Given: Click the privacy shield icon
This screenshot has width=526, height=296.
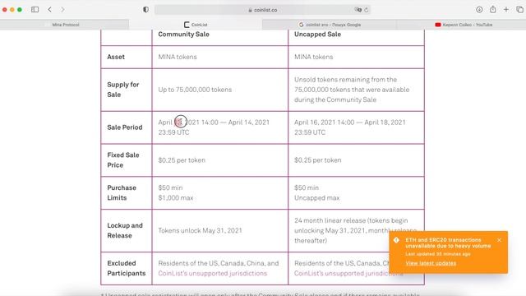Looking at the screenshot, I should click(145, 10).
